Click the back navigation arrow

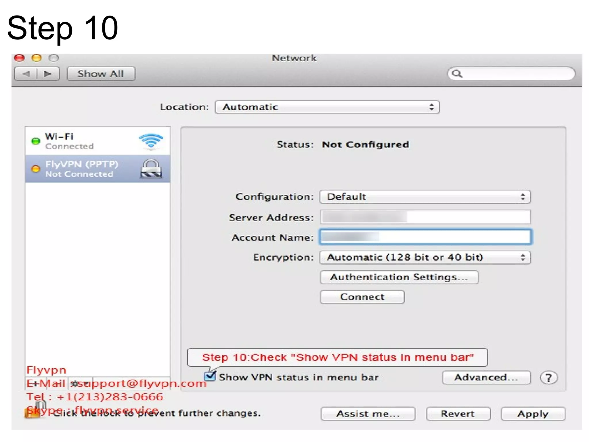[26, 74]
